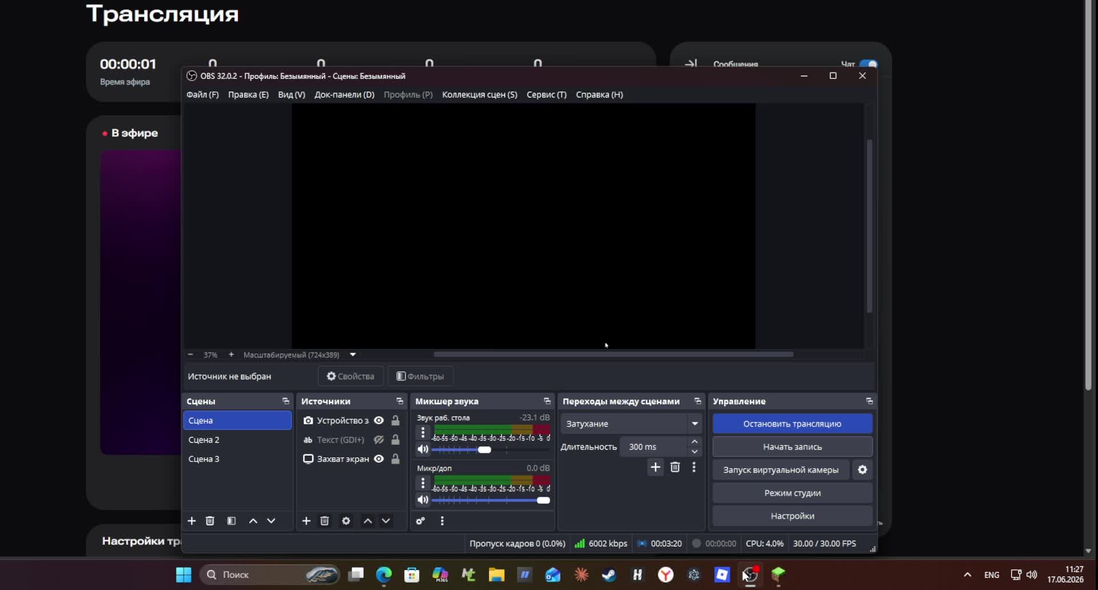This screenshot has height=590, width=1098.
Task: Open the Правка (E) menu
Action: coord(248,94)
